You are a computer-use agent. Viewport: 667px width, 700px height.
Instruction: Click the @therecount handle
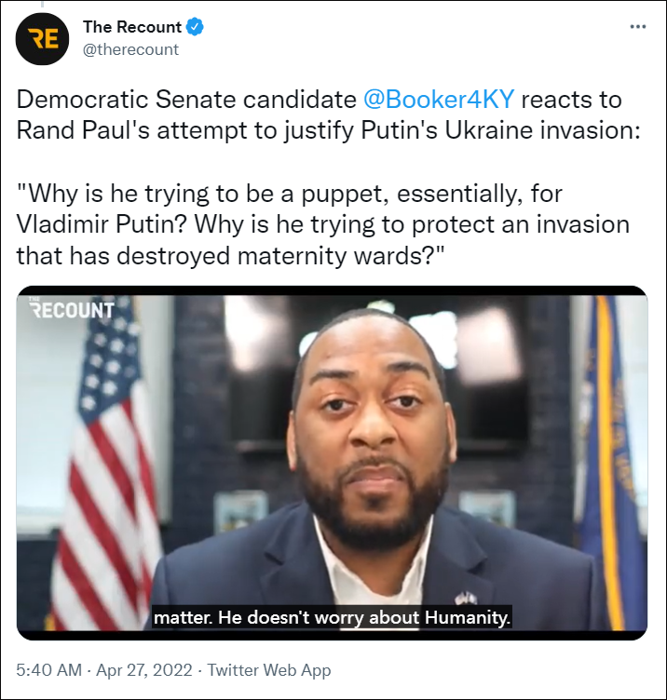point(131,49)
